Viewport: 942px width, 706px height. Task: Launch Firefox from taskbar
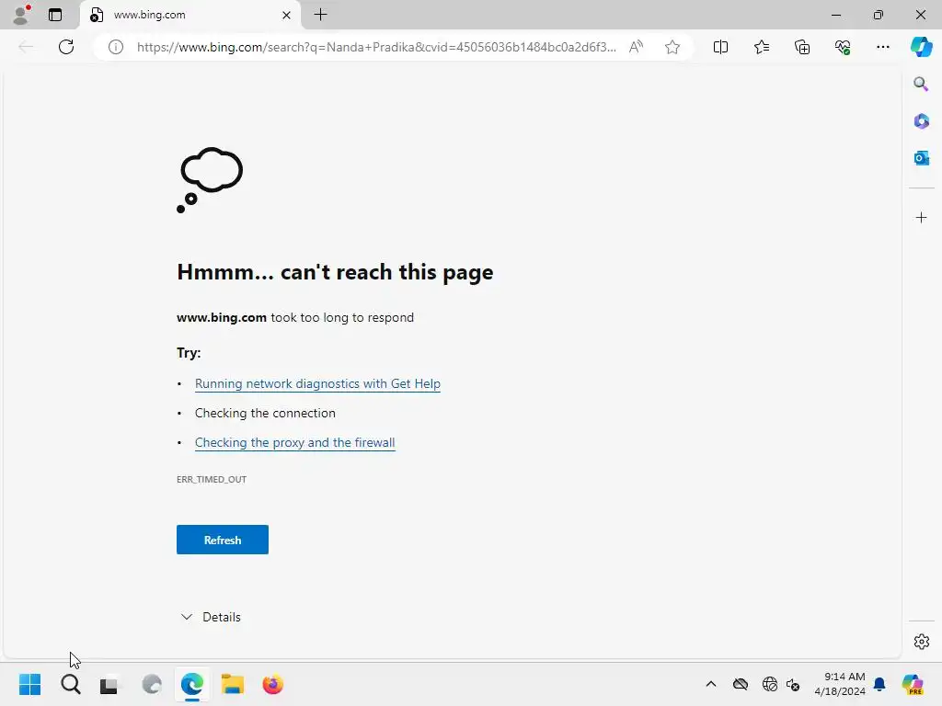(x=272, y=684)
